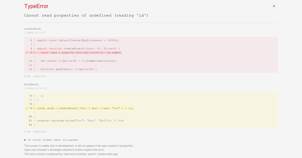Click the 'Cannot read properties of undefined' message
The width and height of the screenshot is (302, 158).
86,16
